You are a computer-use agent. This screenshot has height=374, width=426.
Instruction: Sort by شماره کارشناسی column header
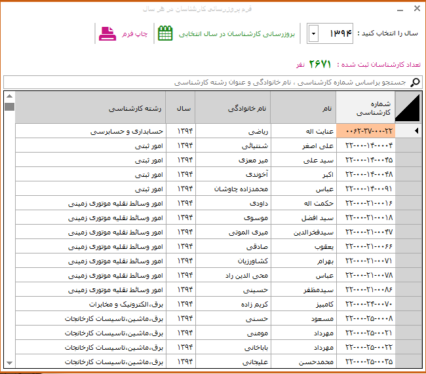coord(366,107)
